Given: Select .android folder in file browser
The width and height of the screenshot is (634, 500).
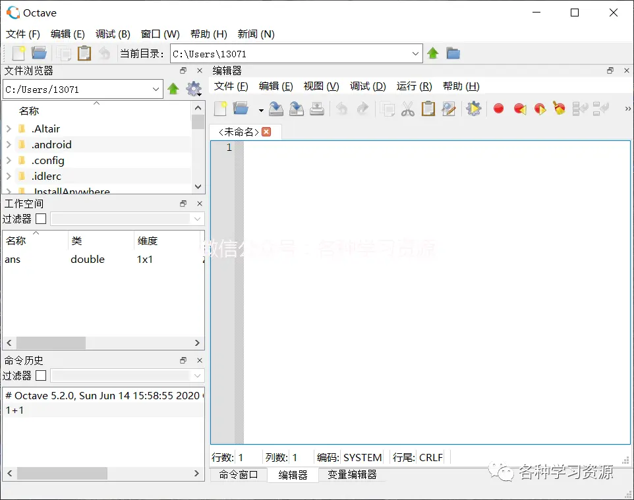Looking at the screenshot, I should coord(51,145).
